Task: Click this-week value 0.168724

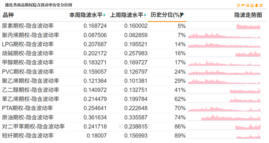Action: (95, 26)
